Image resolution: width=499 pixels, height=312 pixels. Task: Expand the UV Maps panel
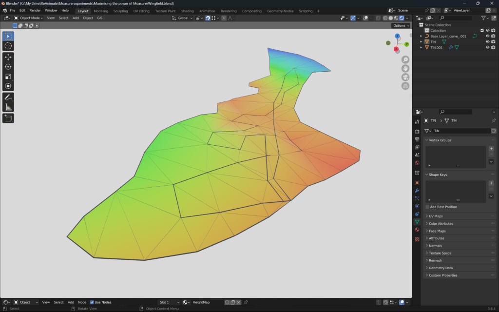(x=436, y=216)
